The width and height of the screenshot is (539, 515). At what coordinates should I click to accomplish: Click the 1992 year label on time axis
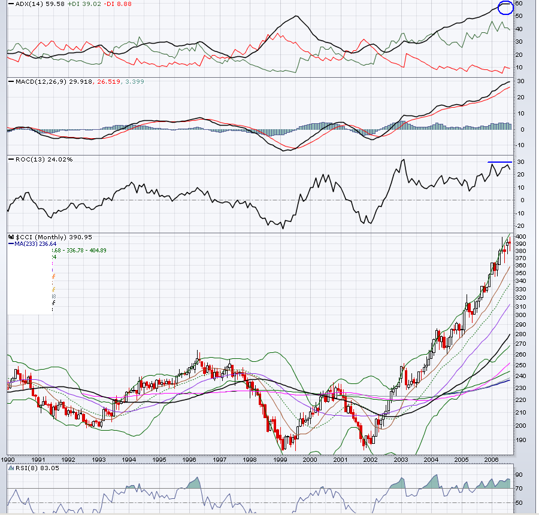tap(68, 460)
